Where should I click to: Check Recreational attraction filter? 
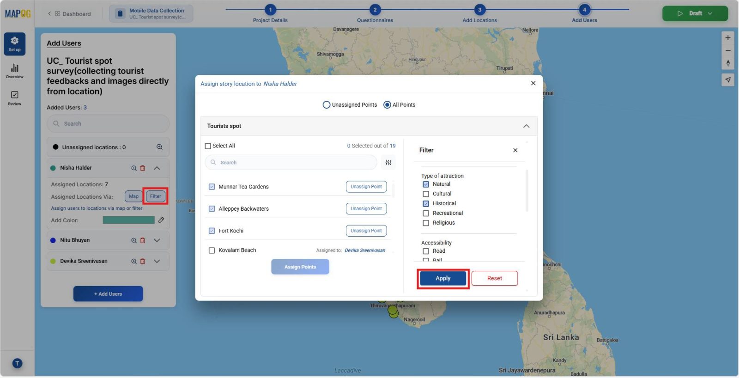pos(426,213)
